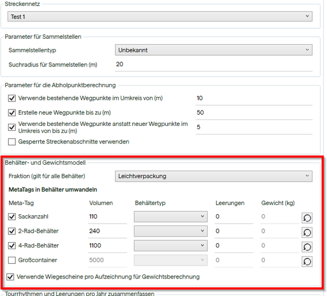The image size is (327, 296).
Task: Click reset icon in Großcontainer row
Action: [307, 262]
